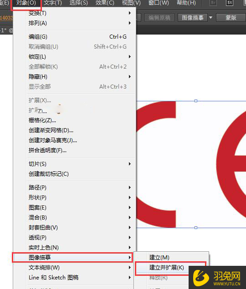Viewport: 246px width, 289px height.
Task: Choose 建立(M) in the submenu
Action: point(171,257)
